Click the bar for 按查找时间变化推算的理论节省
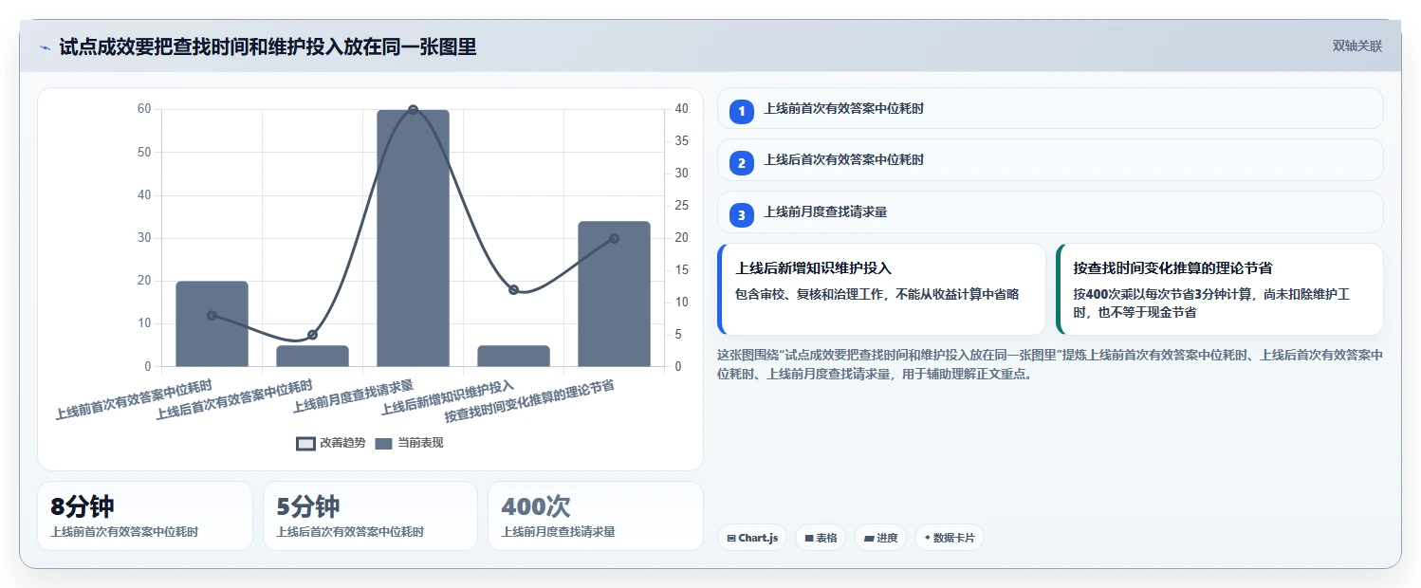 614,294
